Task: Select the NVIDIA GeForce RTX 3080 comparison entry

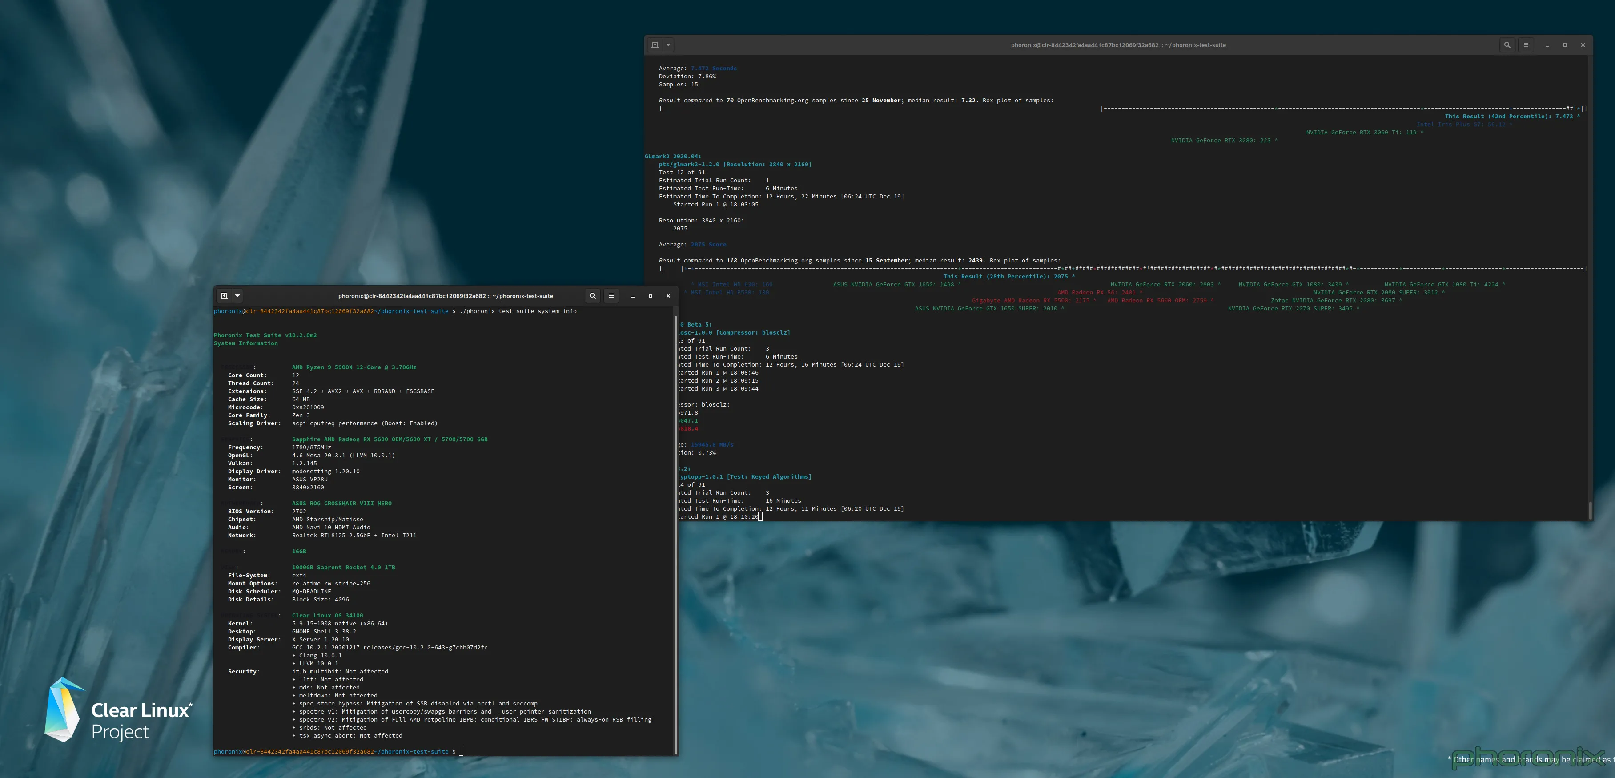Action: [x=1223, y=140]
